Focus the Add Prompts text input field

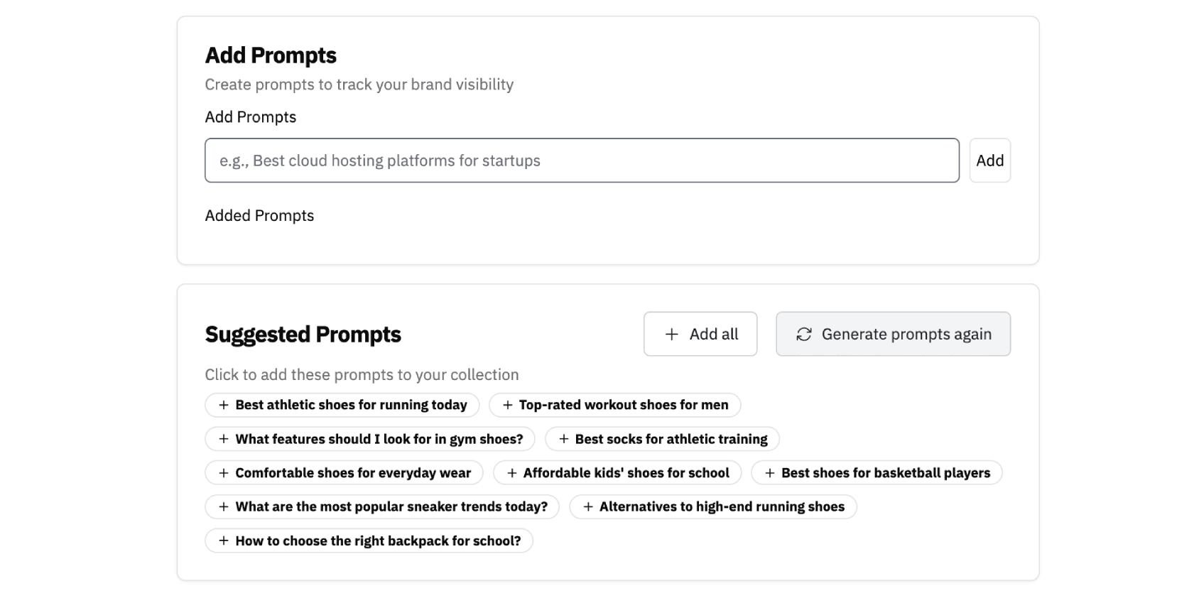pyautogui.click(x=581, y=161)
